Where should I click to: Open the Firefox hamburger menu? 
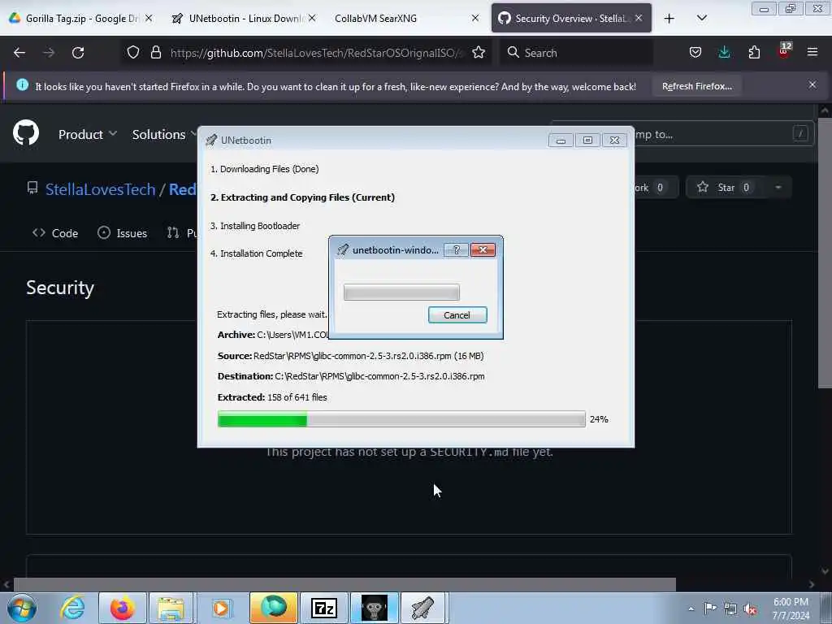(x=812, y=52)
